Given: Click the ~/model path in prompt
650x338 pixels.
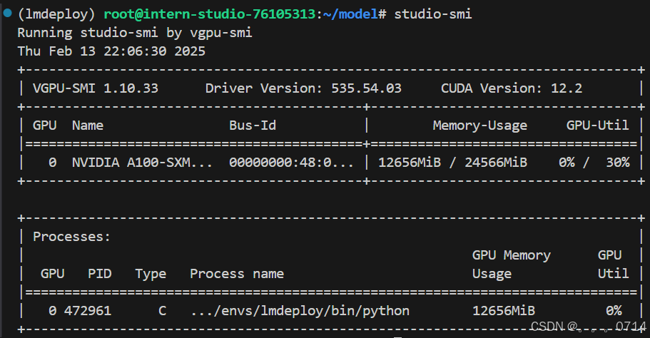Looking at the screenshot, I should click(350, 14).
